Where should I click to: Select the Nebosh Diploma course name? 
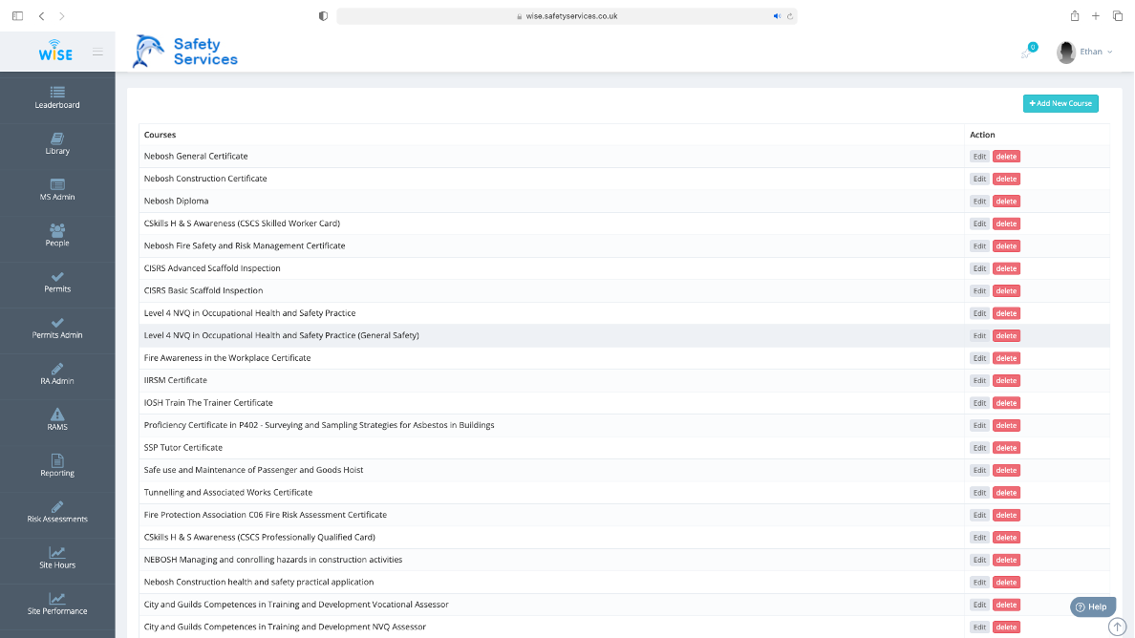[x=176, y=202]
